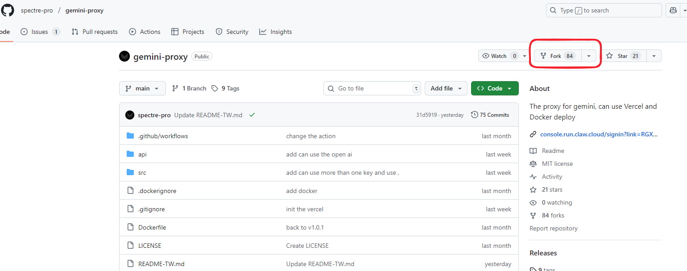Fork the gemini-proxy repository
687x271 pixels.
[x=558, y=56]
